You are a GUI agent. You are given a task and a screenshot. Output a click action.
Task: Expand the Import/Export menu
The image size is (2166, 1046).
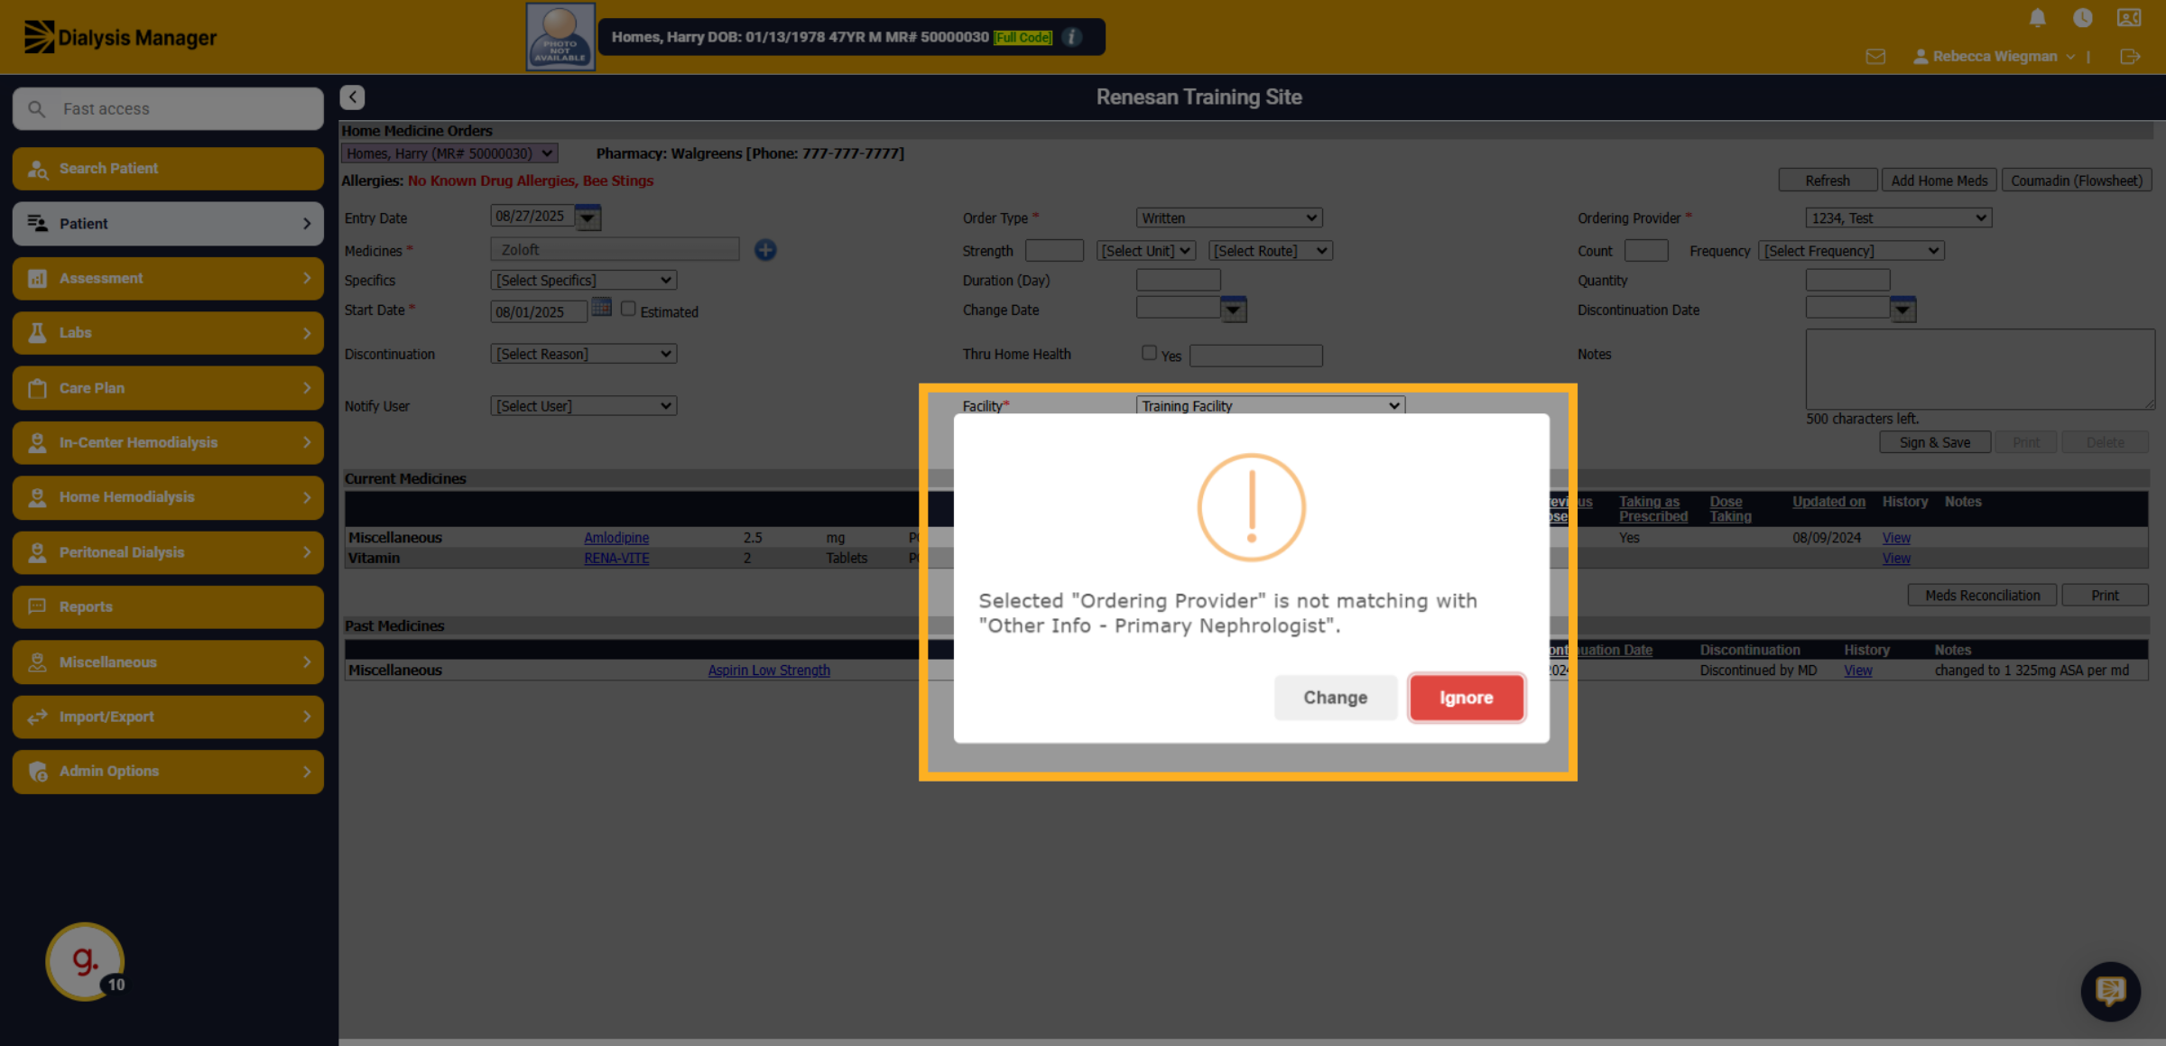(x=168, y=717)
